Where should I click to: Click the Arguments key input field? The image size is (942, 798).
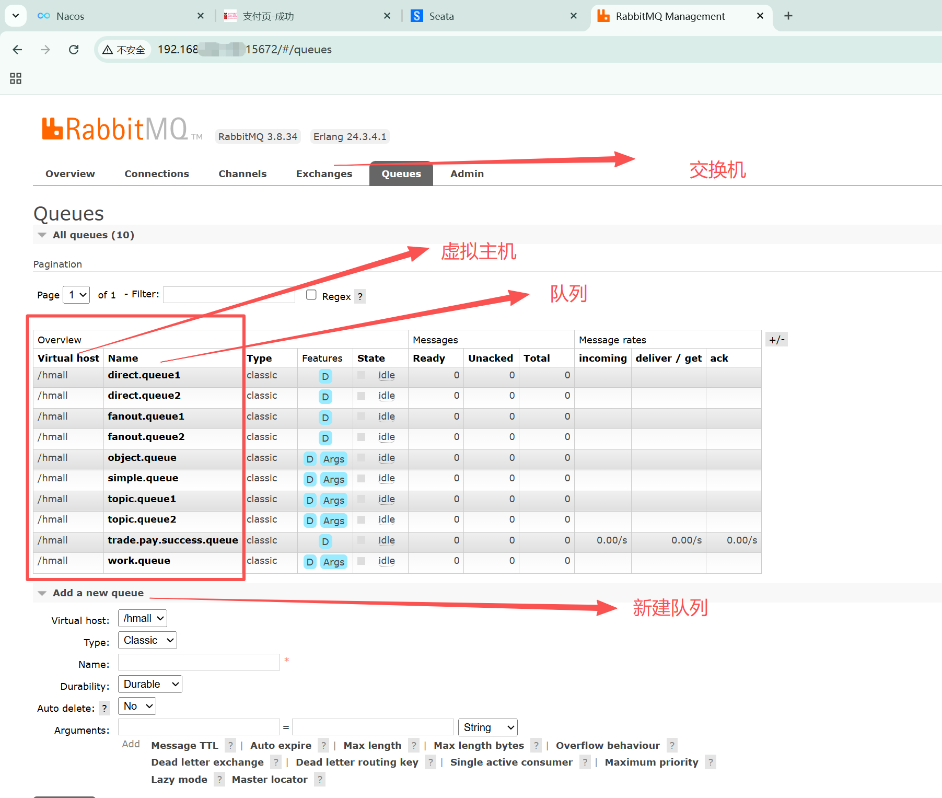(x=199, y=727)
